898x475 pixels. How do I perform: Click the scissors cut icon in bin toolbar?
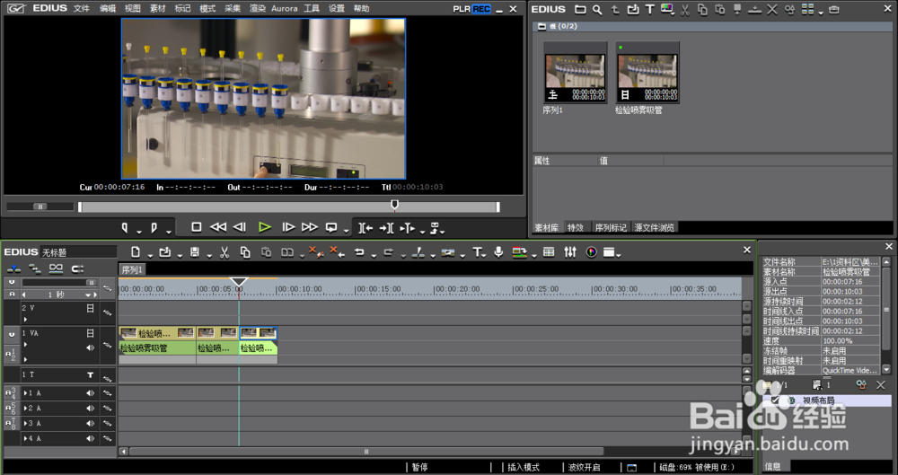685,9
